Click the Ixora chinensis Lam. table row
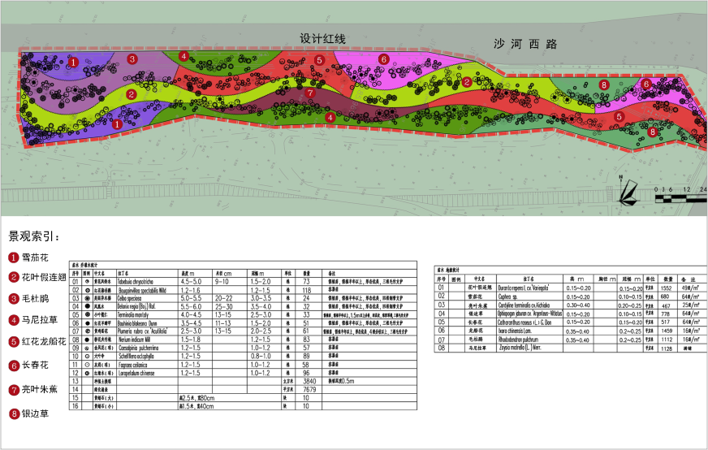The width and height of the screenshot is (708, 450). pyautogui.click(x=568, y=331)
